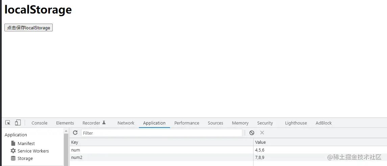Click the 点击保存localStorage button
The width and height of the screenshot is (387, 166).
click(x=29, y=28)
